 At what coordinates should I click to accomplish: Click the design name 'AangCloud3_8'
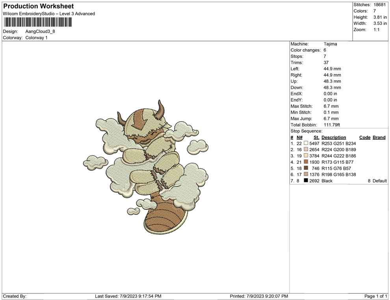(x=40, y=31)
